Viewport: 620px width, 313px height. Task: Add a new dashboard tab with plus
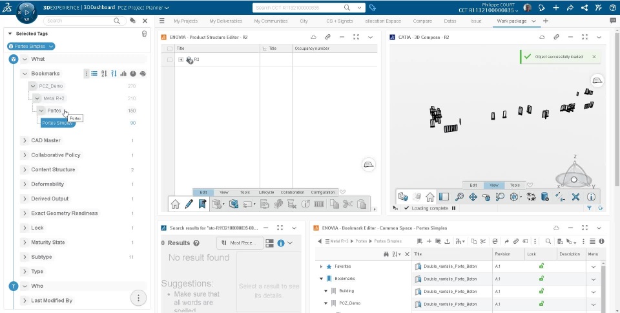pos(546,21)
